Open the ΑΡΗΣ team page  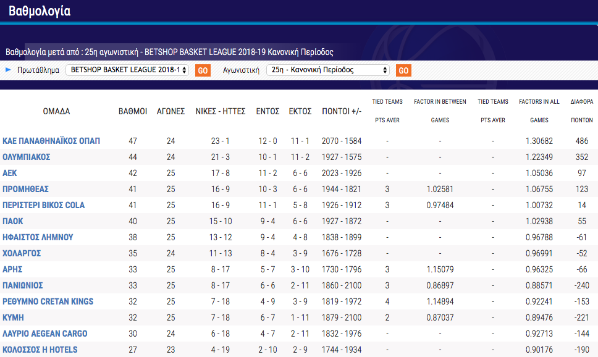tap(13, 269)
